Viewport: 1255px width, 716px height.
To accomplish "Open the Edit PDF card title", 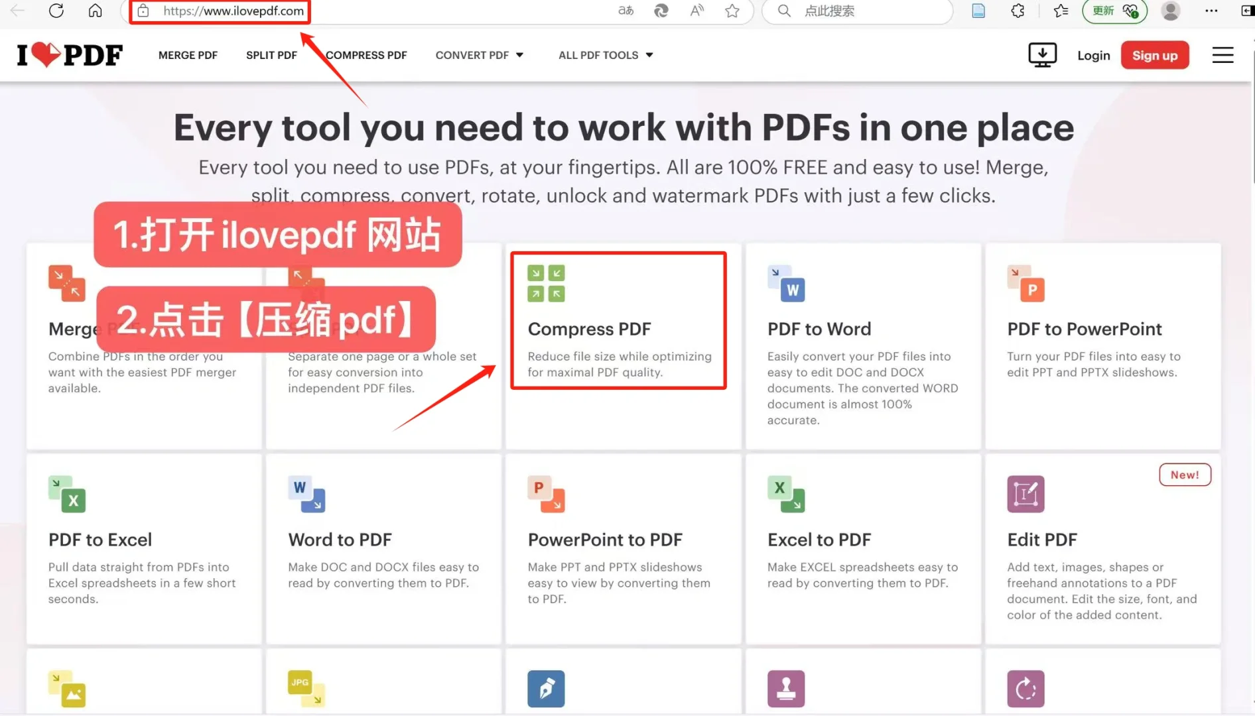I will click(1042, 540).
